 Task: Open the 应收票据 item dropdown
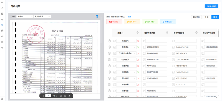point(126,66)
